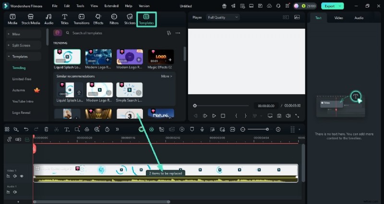
Task: Open the Export dropdown arrow
Action: click(x=340, y=6)
